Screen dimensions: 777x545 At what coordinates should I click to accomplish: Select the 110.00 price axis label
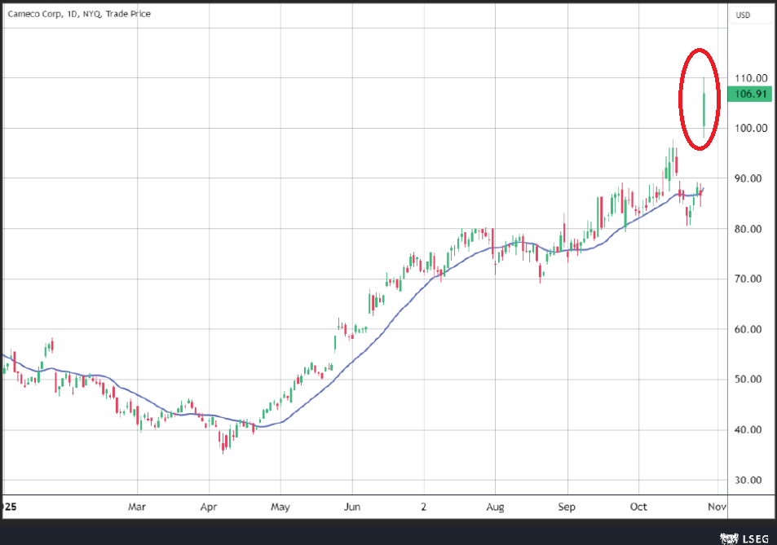click(x=751, y=78)
